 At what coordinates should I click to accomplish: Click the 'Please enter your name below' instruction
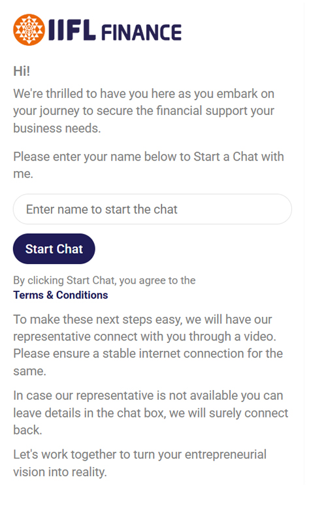pos(148,156)
